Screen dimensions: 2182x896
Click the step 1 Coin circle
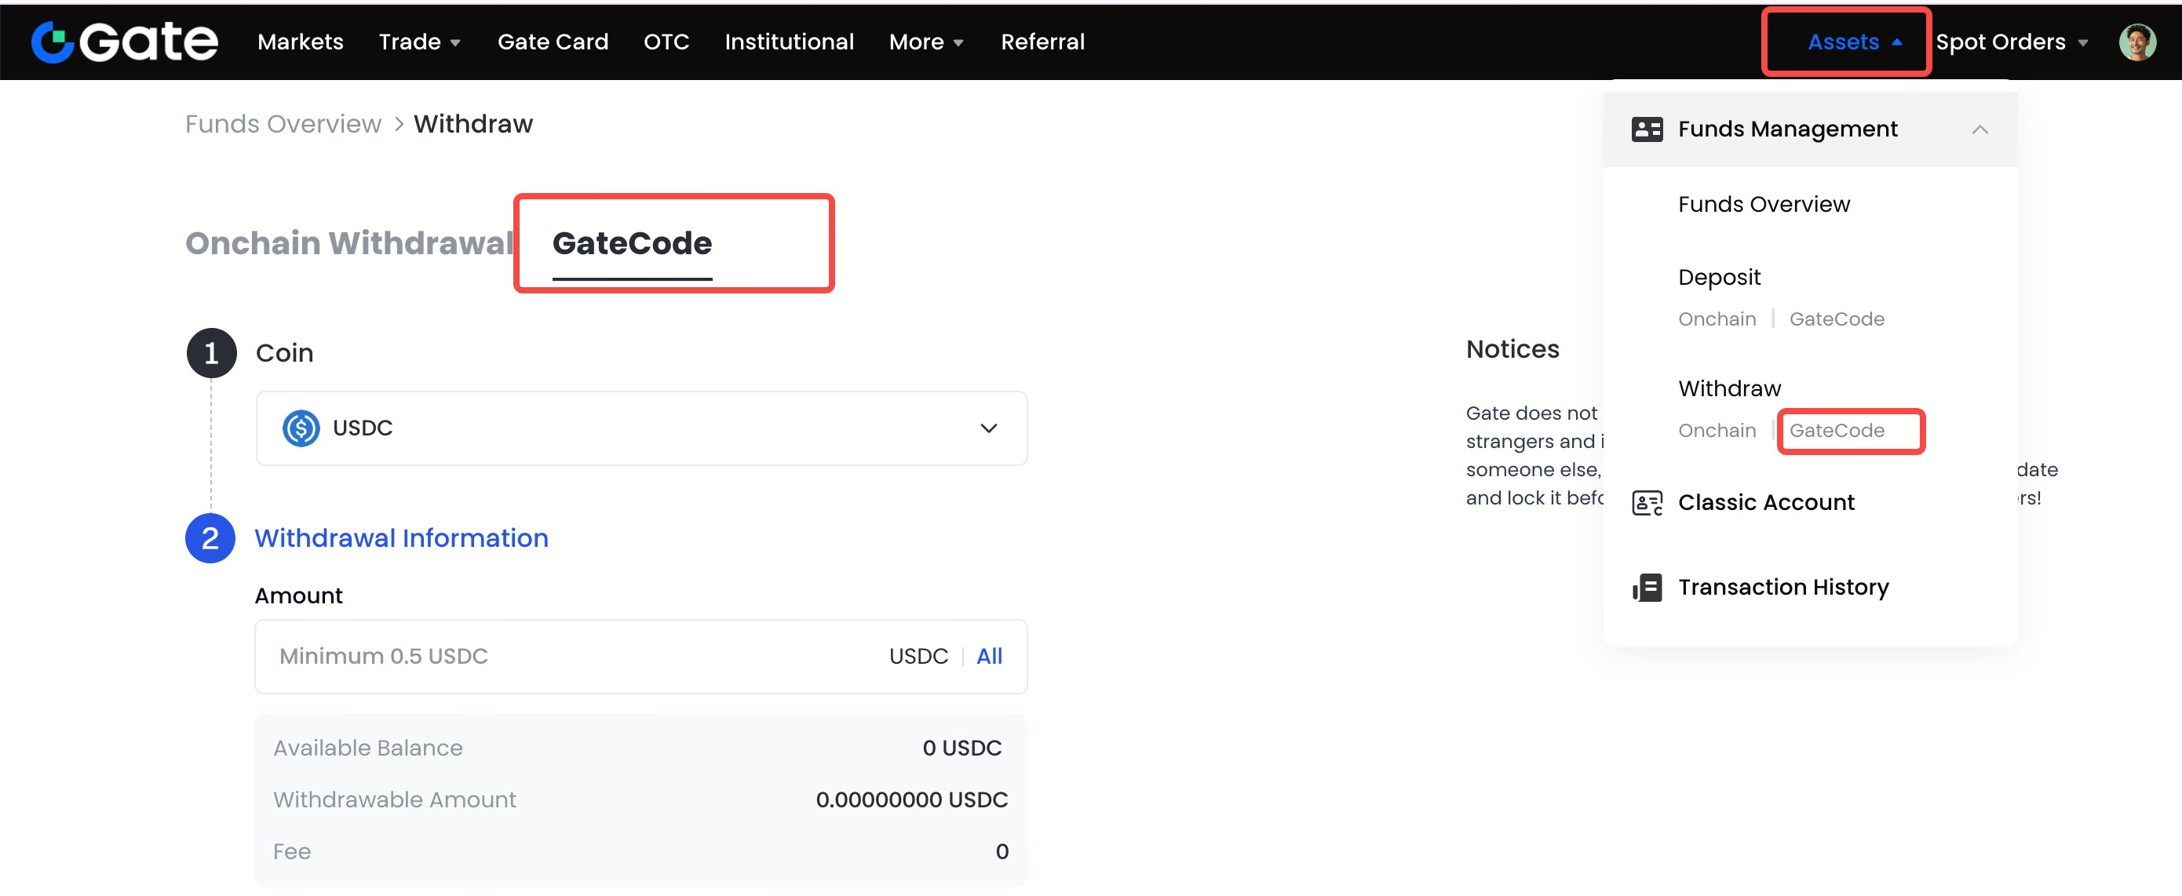click(x=211, y=353)
